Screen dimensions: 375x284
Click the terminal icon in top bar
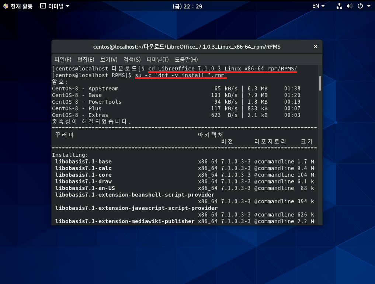point(43,6)
